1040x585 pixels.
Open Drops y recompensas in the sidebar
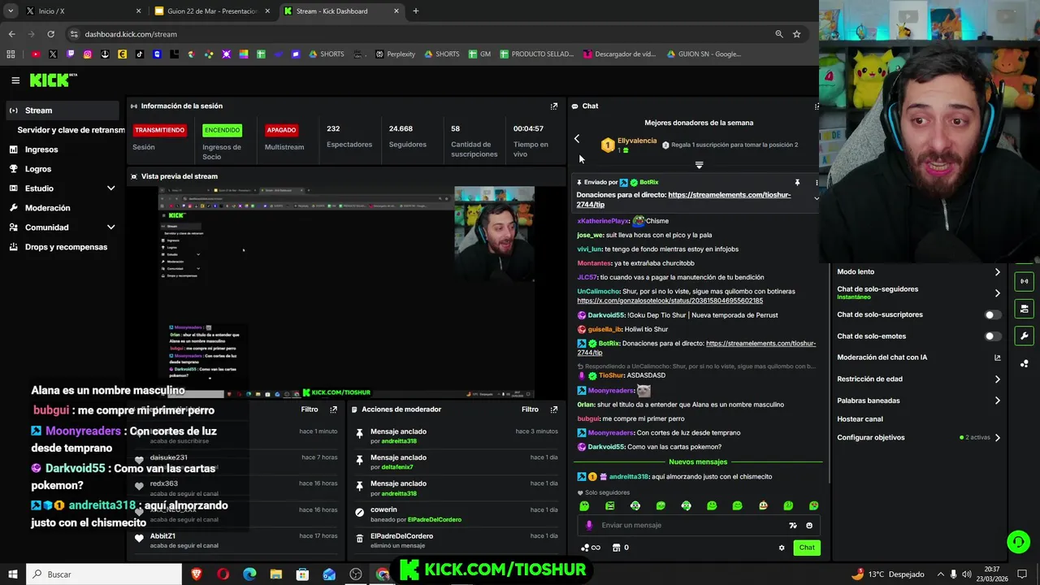[x=62, y=247]
